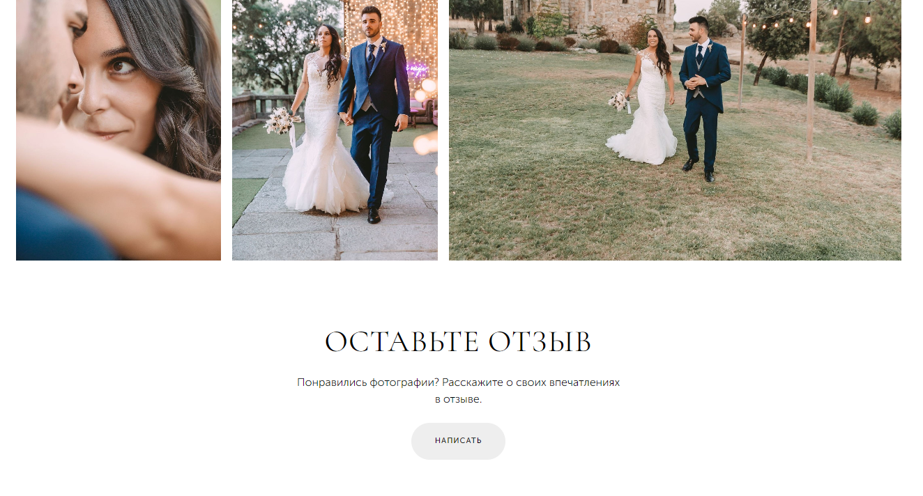Screen dimensions: 923x496
Task: Click the woman's eye in the close-up photo
Action: pyautogui.click(x=123, y=66)
